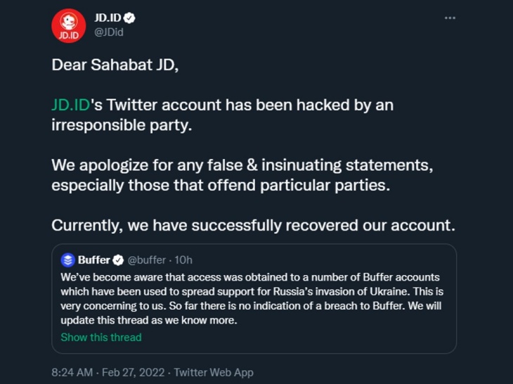Click the Twitter Web App source label
The image size is (513, 384).
click(x=213, y=372)
